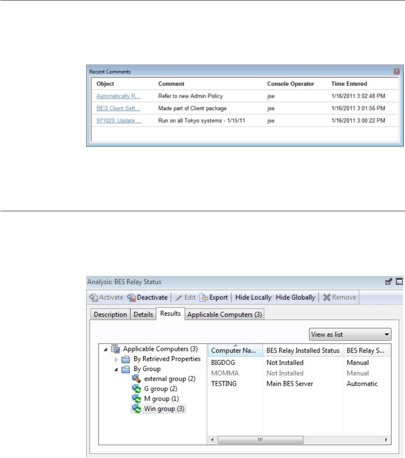The image size is (405, 458).
Task: Select the MOMMA computer row
Action: pos(299,373)
